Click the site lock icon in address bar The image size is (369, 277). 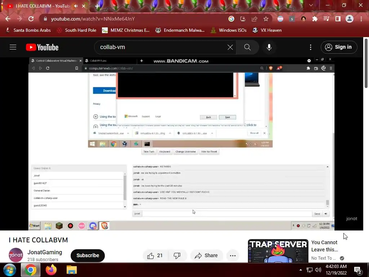coord(45,19)
